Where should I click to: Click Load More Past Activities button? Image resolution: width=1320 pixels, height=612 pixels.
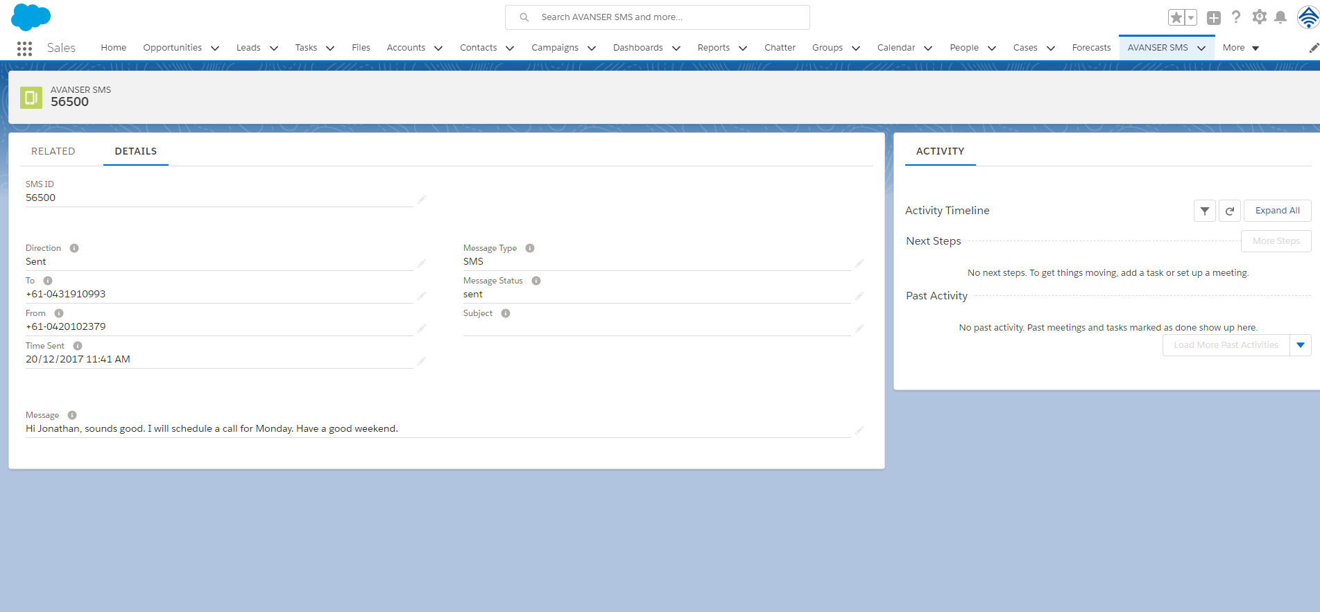tap(1226, 345)
